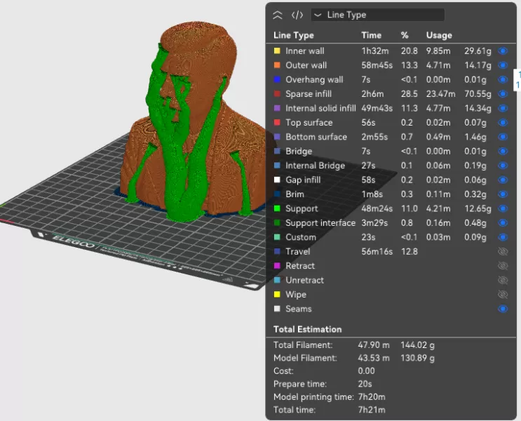
Task: Click the Retract magenta color swatch
Action: tap(277, 266)
